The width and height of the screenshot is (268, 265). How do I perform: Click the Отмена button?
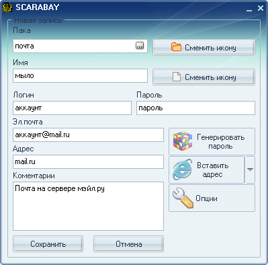(x=128, y=243)
